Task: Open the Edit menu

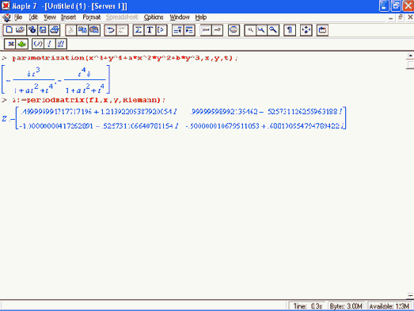Action: 33,17
